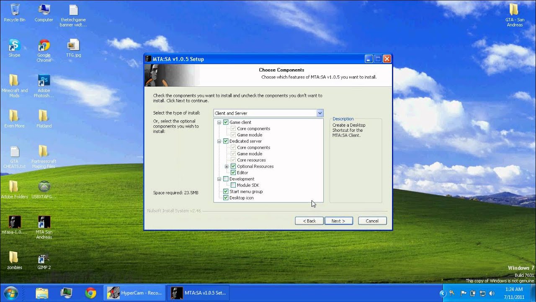Screen dimensions: 536x302
Task: Enable the Module SDK checkbox
Action: point(233,185)
